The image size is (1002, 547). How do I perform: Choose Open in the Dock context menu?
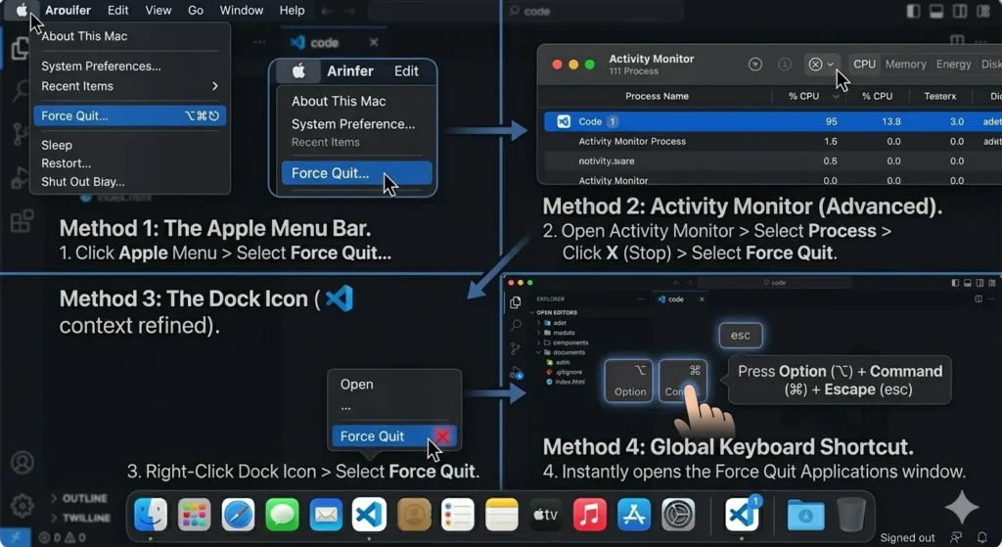(x=356, y=384)
